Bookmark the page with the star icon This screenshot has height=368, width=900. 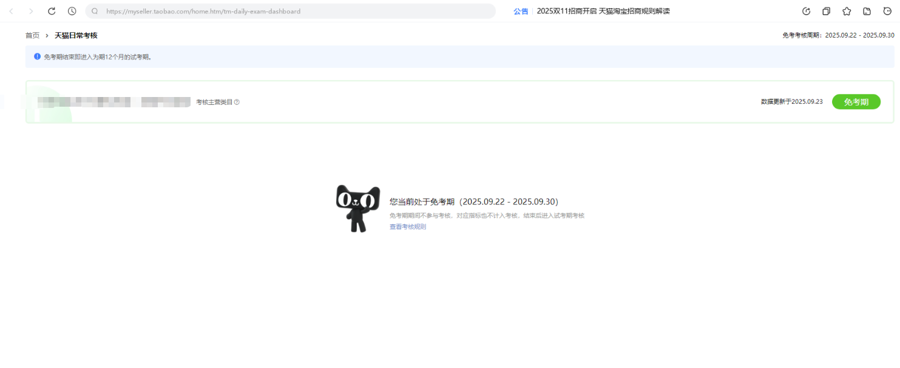pos(847,11)
